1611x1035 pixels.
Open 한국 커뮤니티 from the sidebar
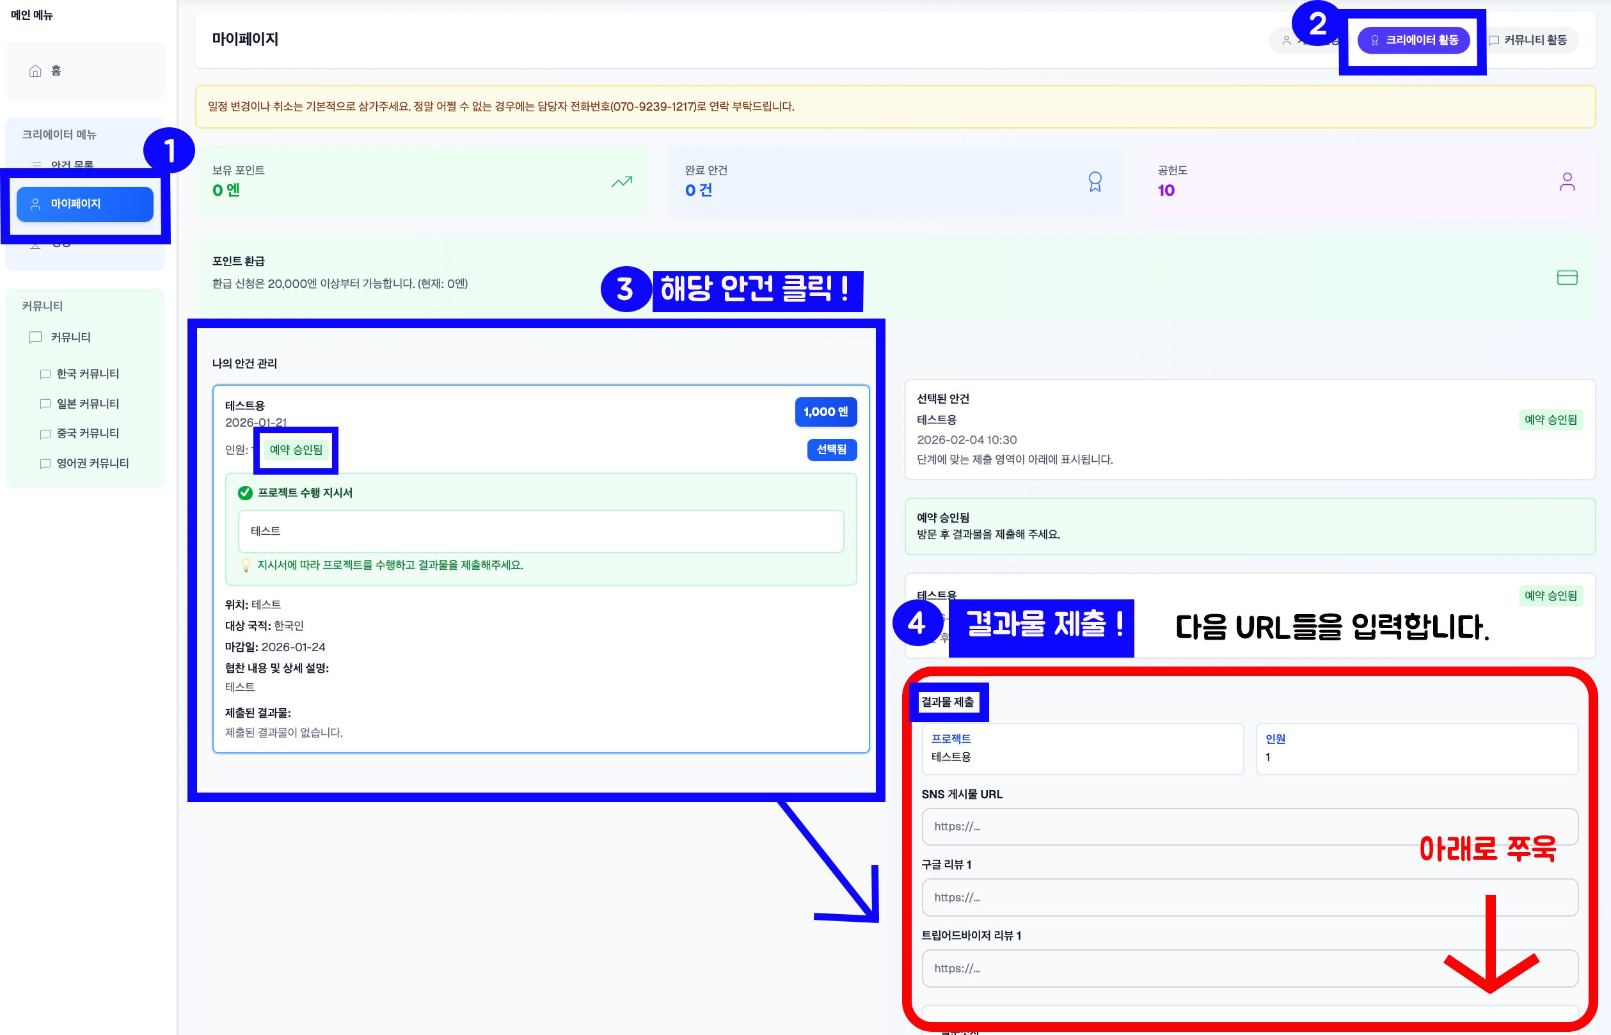(88, 374)
